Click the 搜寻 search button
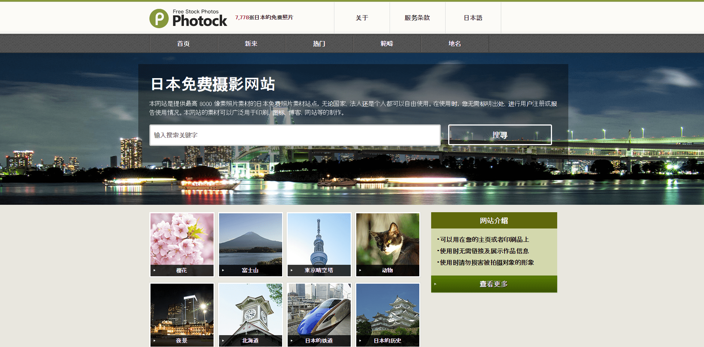Image resolution: width=704 pixels, height=347 pixels. (500, 135)
